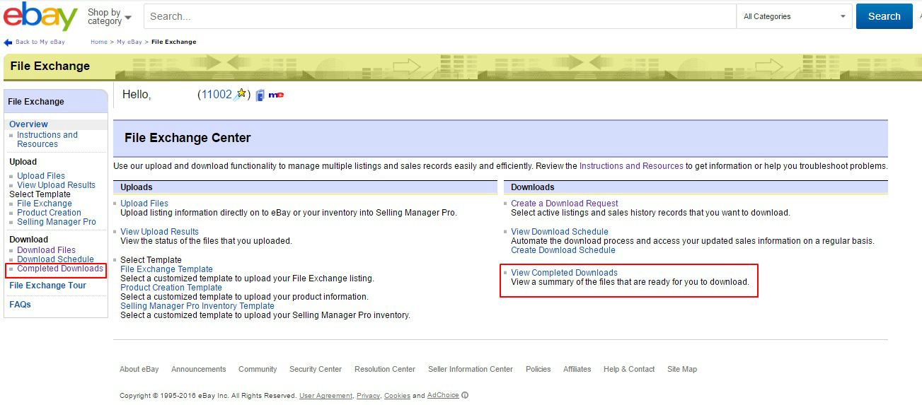Select Upload Files in the sidebar
Screen dimensions: 922x405
(x=41, y=176)
